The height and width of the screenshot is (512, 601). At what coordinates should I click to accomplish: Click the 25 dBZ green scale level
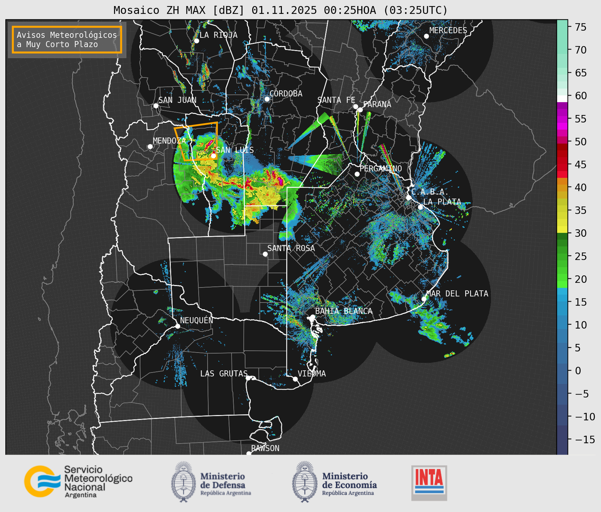pyautogui.click(x=562, y=256)
